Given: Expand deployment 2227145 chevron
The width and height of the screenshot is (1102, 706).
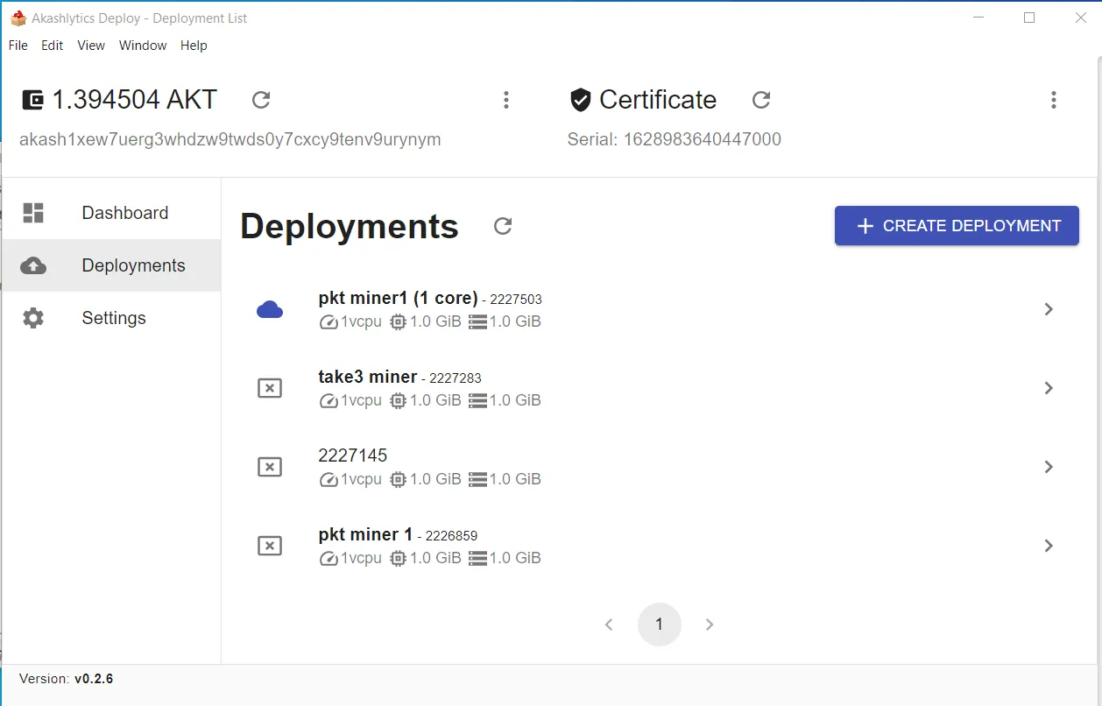Looking at the screenshot, I should tap(1049, 467).
